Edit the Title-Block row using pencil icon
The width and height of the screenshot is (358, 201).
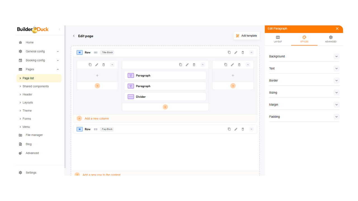pos(236,52)
